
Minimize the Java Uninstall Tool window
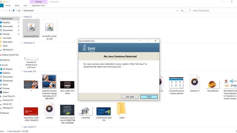tap(140, 41)
